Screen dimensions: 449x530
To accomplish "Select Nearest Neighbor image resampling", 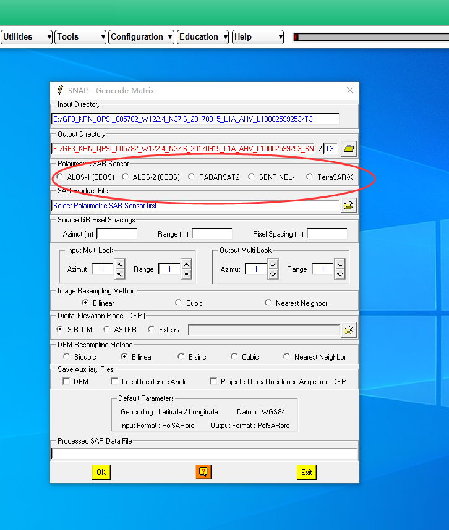I will pyautogui.click(x=268, y=303).
